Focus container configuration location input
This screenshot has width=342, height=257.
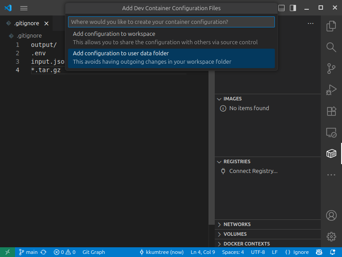point(171,22)
